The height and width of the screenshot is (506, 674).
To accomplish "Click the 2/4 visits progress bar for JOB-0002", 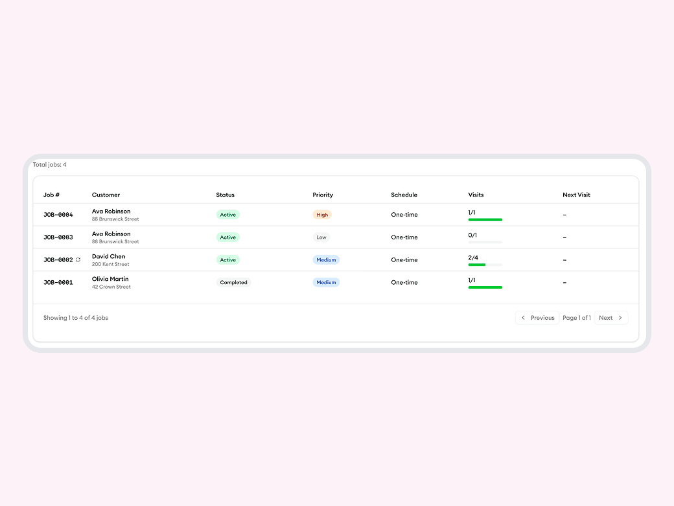I will (485, 265).
